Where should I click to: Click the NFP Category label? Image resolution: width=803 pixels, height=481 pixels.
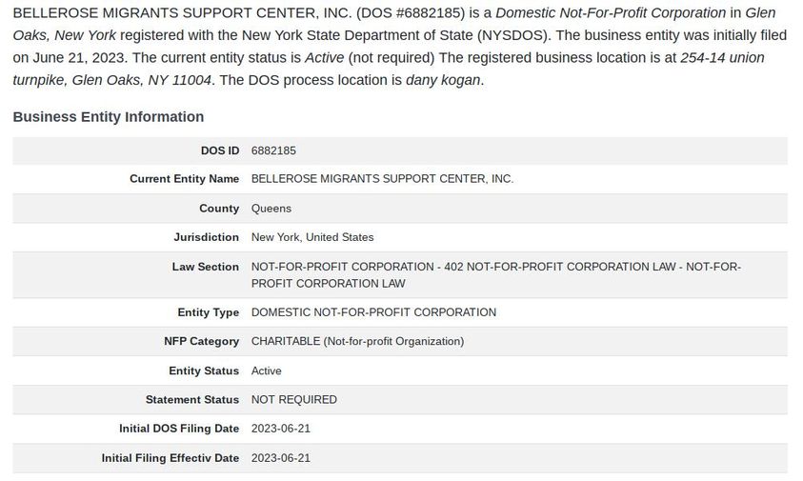click(x=201, y=341)
